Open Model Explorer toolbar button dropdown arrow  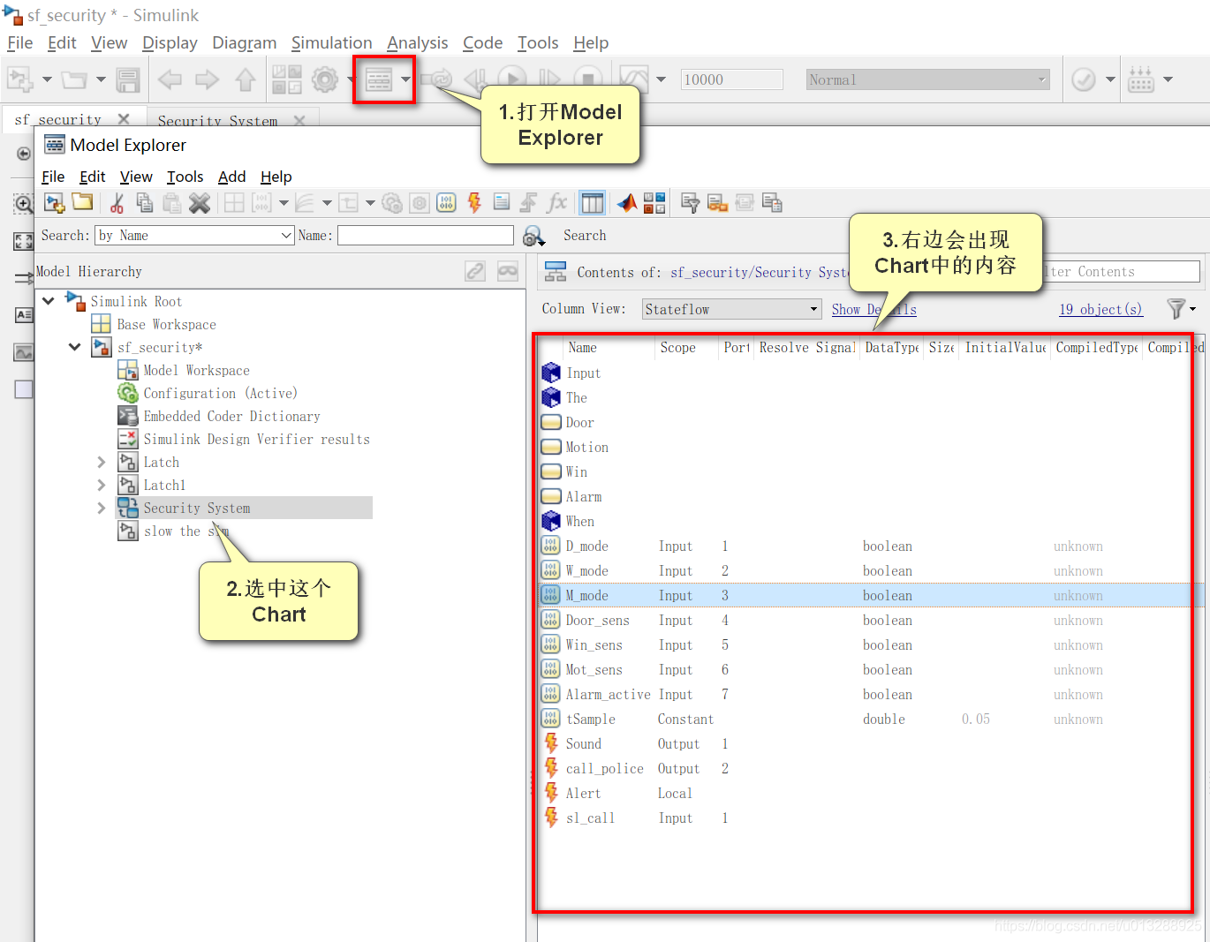(x=405, y=79)
